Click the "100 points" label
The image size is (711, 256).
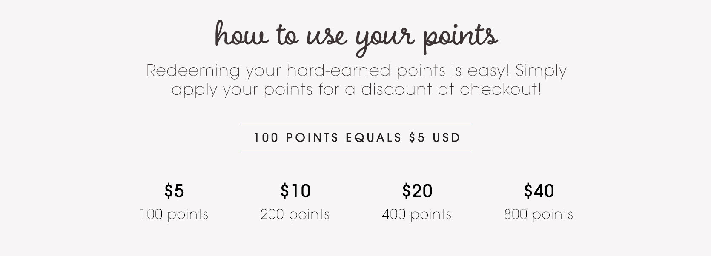pyautogui.click(x=174, y=214)
